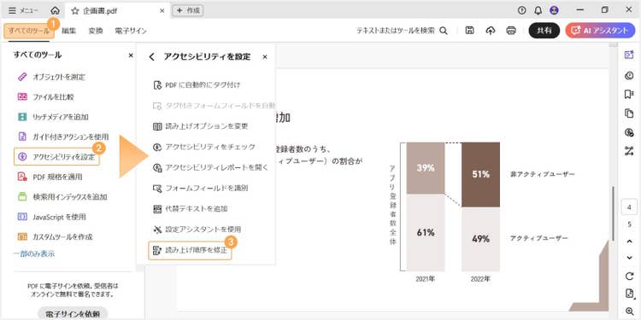
Task: Select PDF 規格を適用 tool
Action: [x=50, y=177]
